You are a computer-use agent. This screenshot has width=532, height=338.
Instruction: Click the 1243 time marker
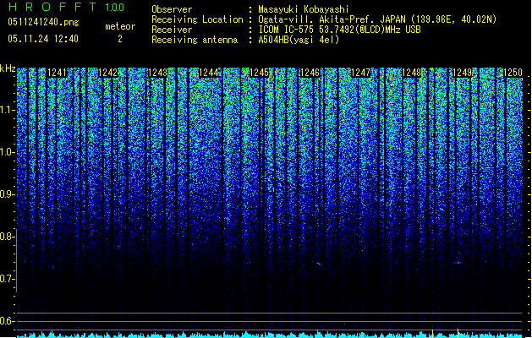coord(158,73)
